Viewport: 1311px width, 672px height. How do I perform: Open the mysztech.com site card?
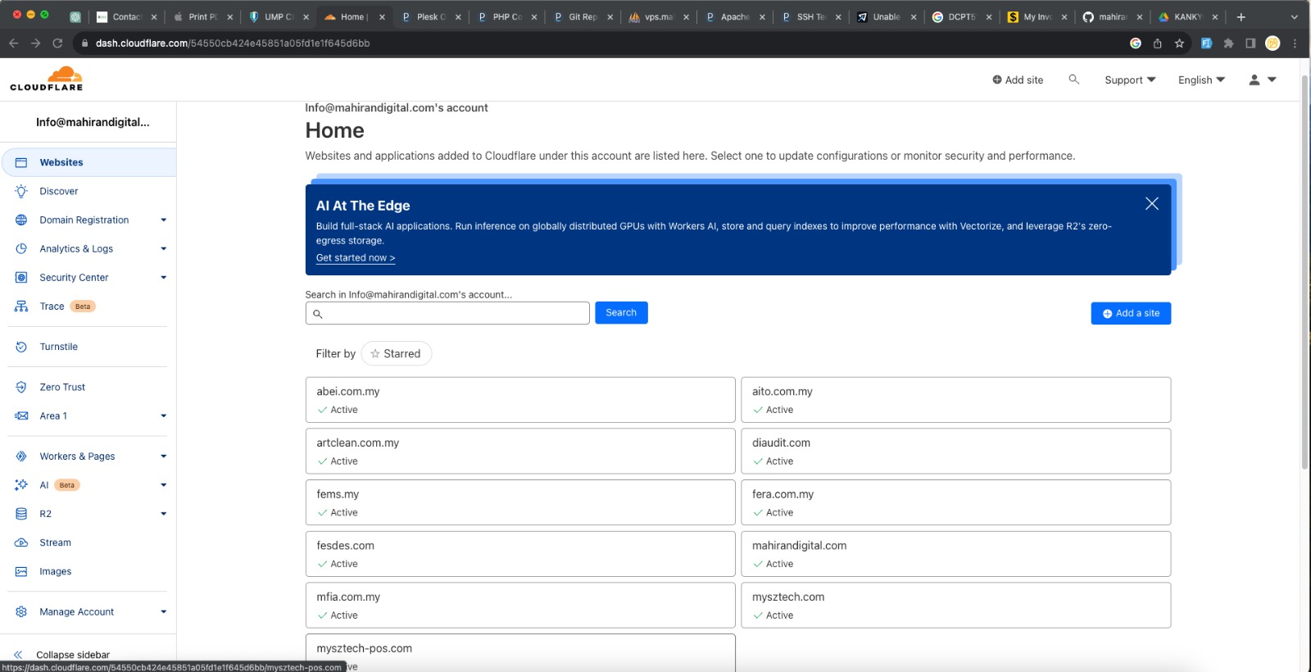(x=955, y=605)
